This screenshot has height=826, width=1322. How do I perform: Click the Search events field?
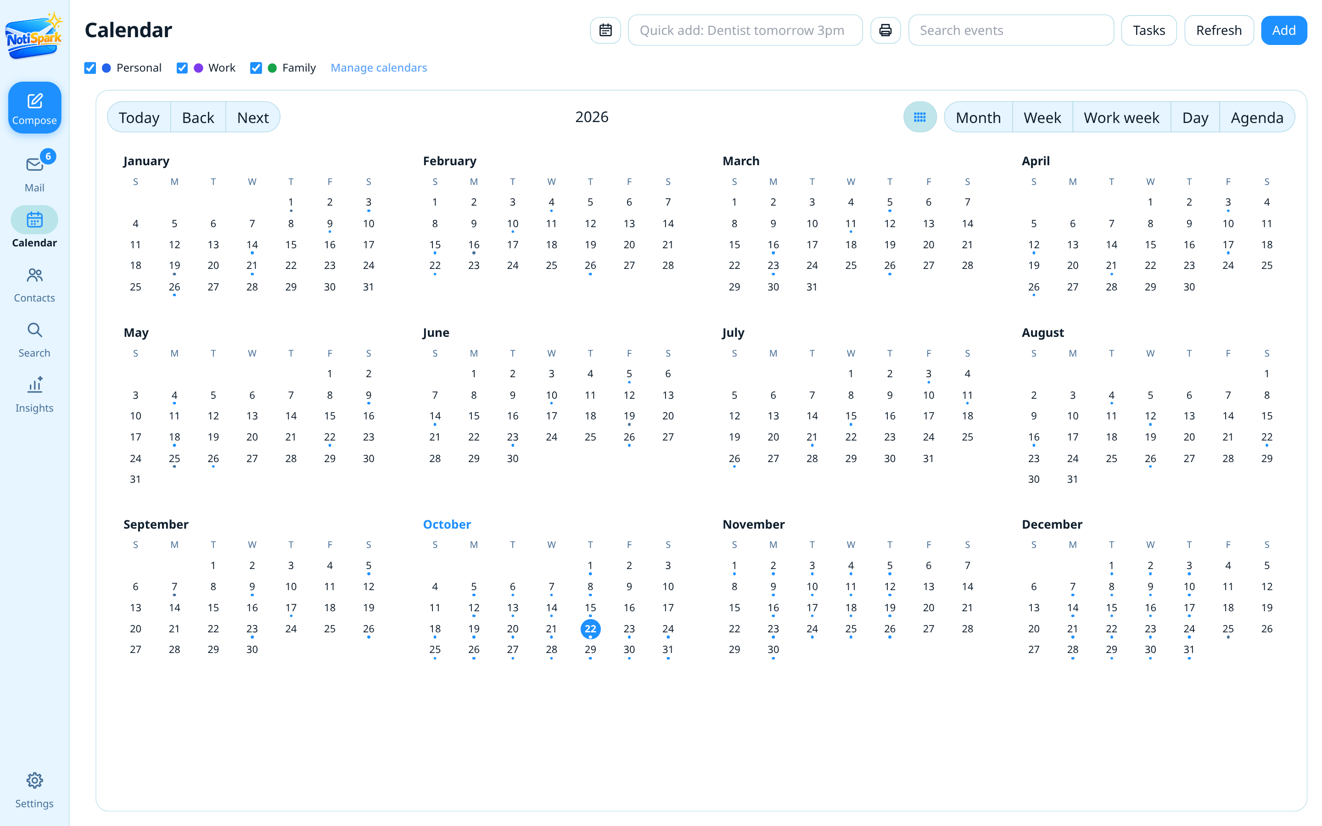click(x=1011, y=30)
